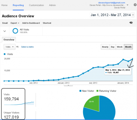Click the 10,000 y-axis label

click(x=7, y=71)
